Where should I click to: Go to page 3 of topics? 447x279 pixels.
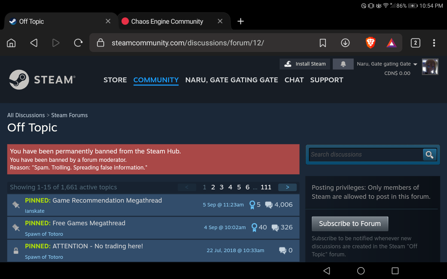pos(221,187)
